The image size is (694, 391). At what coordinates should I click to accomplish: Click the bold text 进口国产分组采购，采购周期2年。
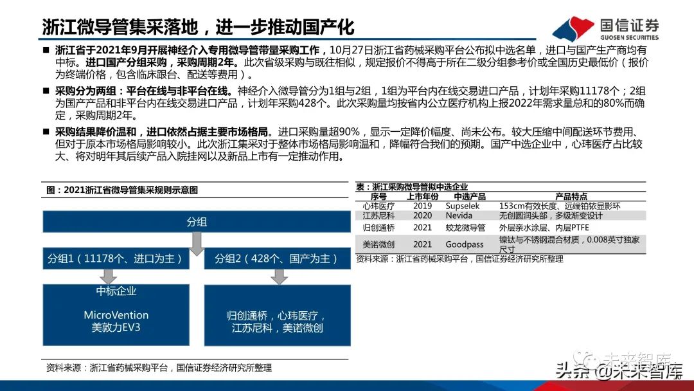click(161, 62)
